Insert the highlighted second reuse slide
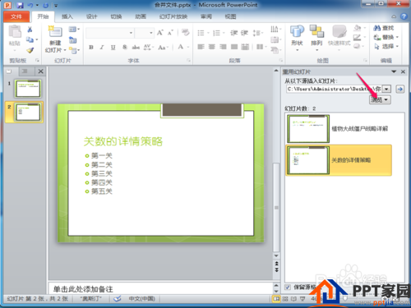This screenshot has width=411, height=308. pos(339,160)
